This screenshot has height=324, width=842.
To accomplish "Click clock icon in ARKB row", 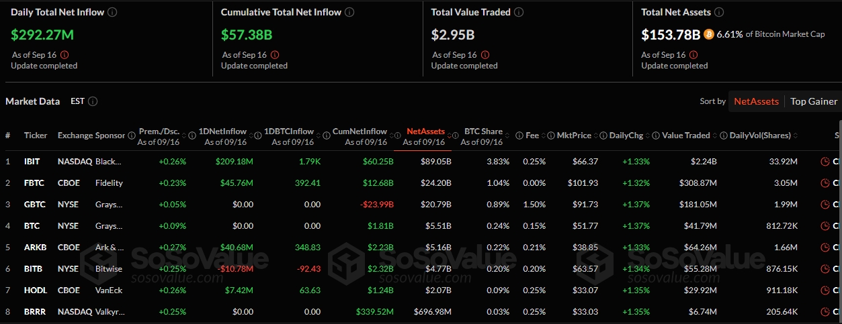I will pos(825,248).
